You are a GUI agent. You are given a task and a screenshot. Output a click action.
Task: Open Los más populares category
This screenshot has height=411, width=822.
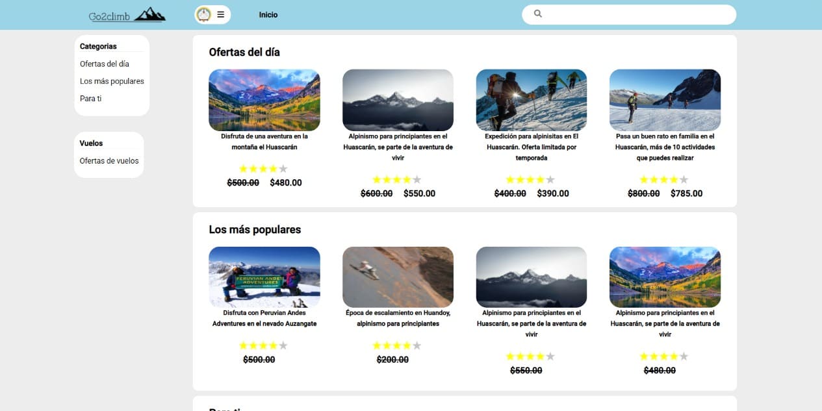[112, 81]
